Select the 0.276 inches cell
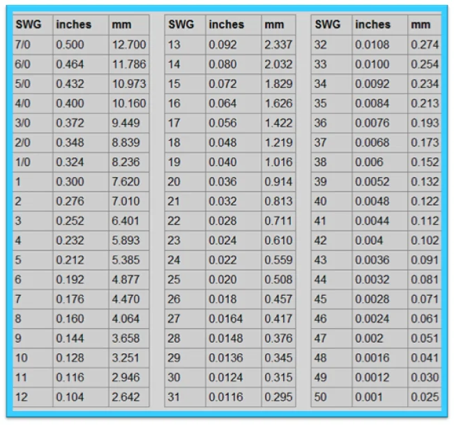This screenshot has height=425, width=454. pos(81,202)
